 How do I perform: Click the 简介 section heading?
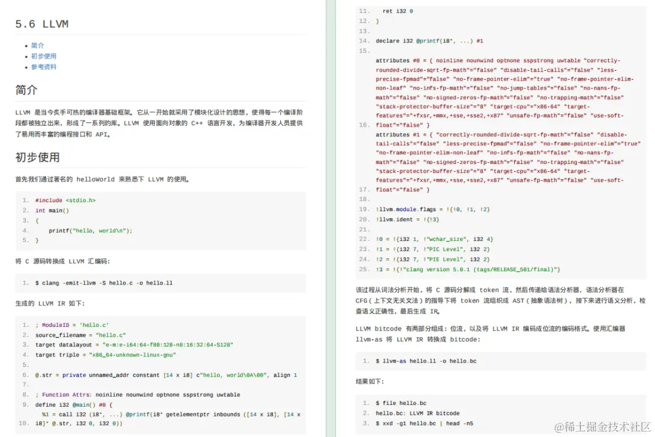click(x=26, y=90)
